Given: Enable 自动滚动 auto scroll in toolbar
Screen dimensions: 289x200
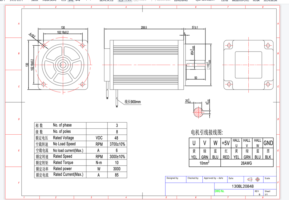Looking at the screenshot, I should click(x=181, y=1).
